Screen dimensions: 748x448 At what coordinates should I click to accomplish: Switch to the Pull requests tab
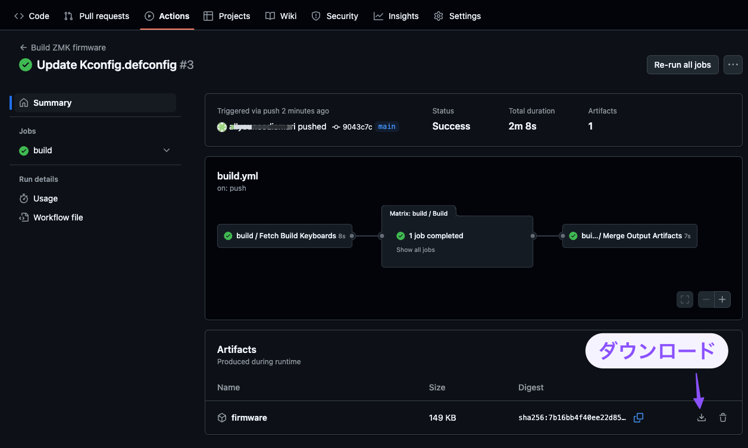coord(96,16)
